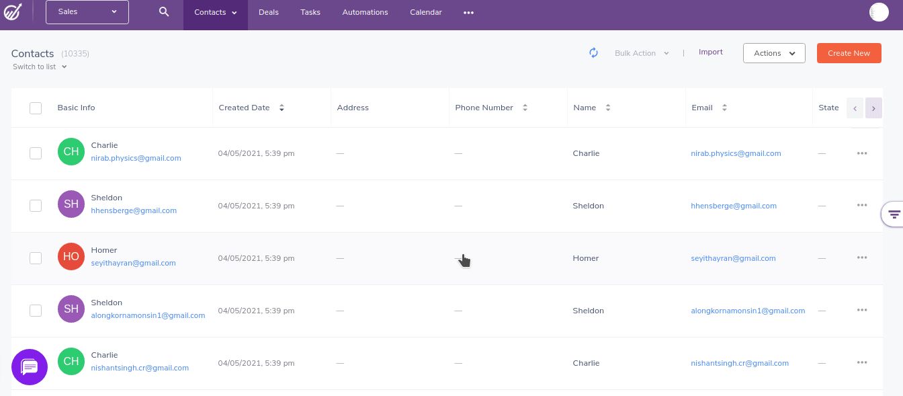Click the Address column header

pyautogui.click(x=353, y=108)
